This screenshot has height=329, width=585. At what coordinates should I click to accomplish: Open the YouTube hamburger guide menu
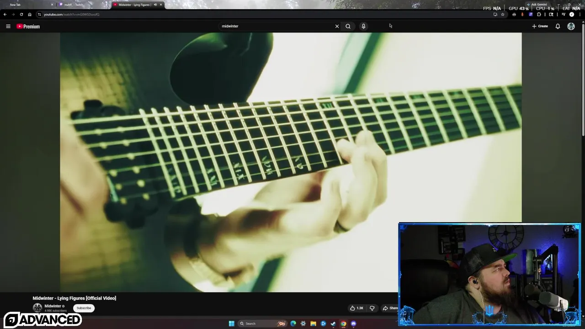tap(8, 26)
